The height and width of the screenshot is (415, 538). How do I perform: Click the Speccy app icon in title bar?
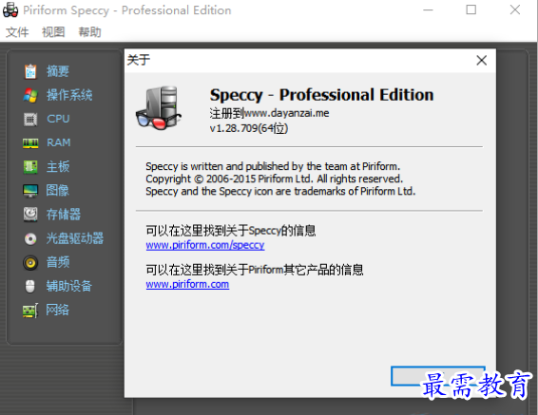[x=10, y=9]
